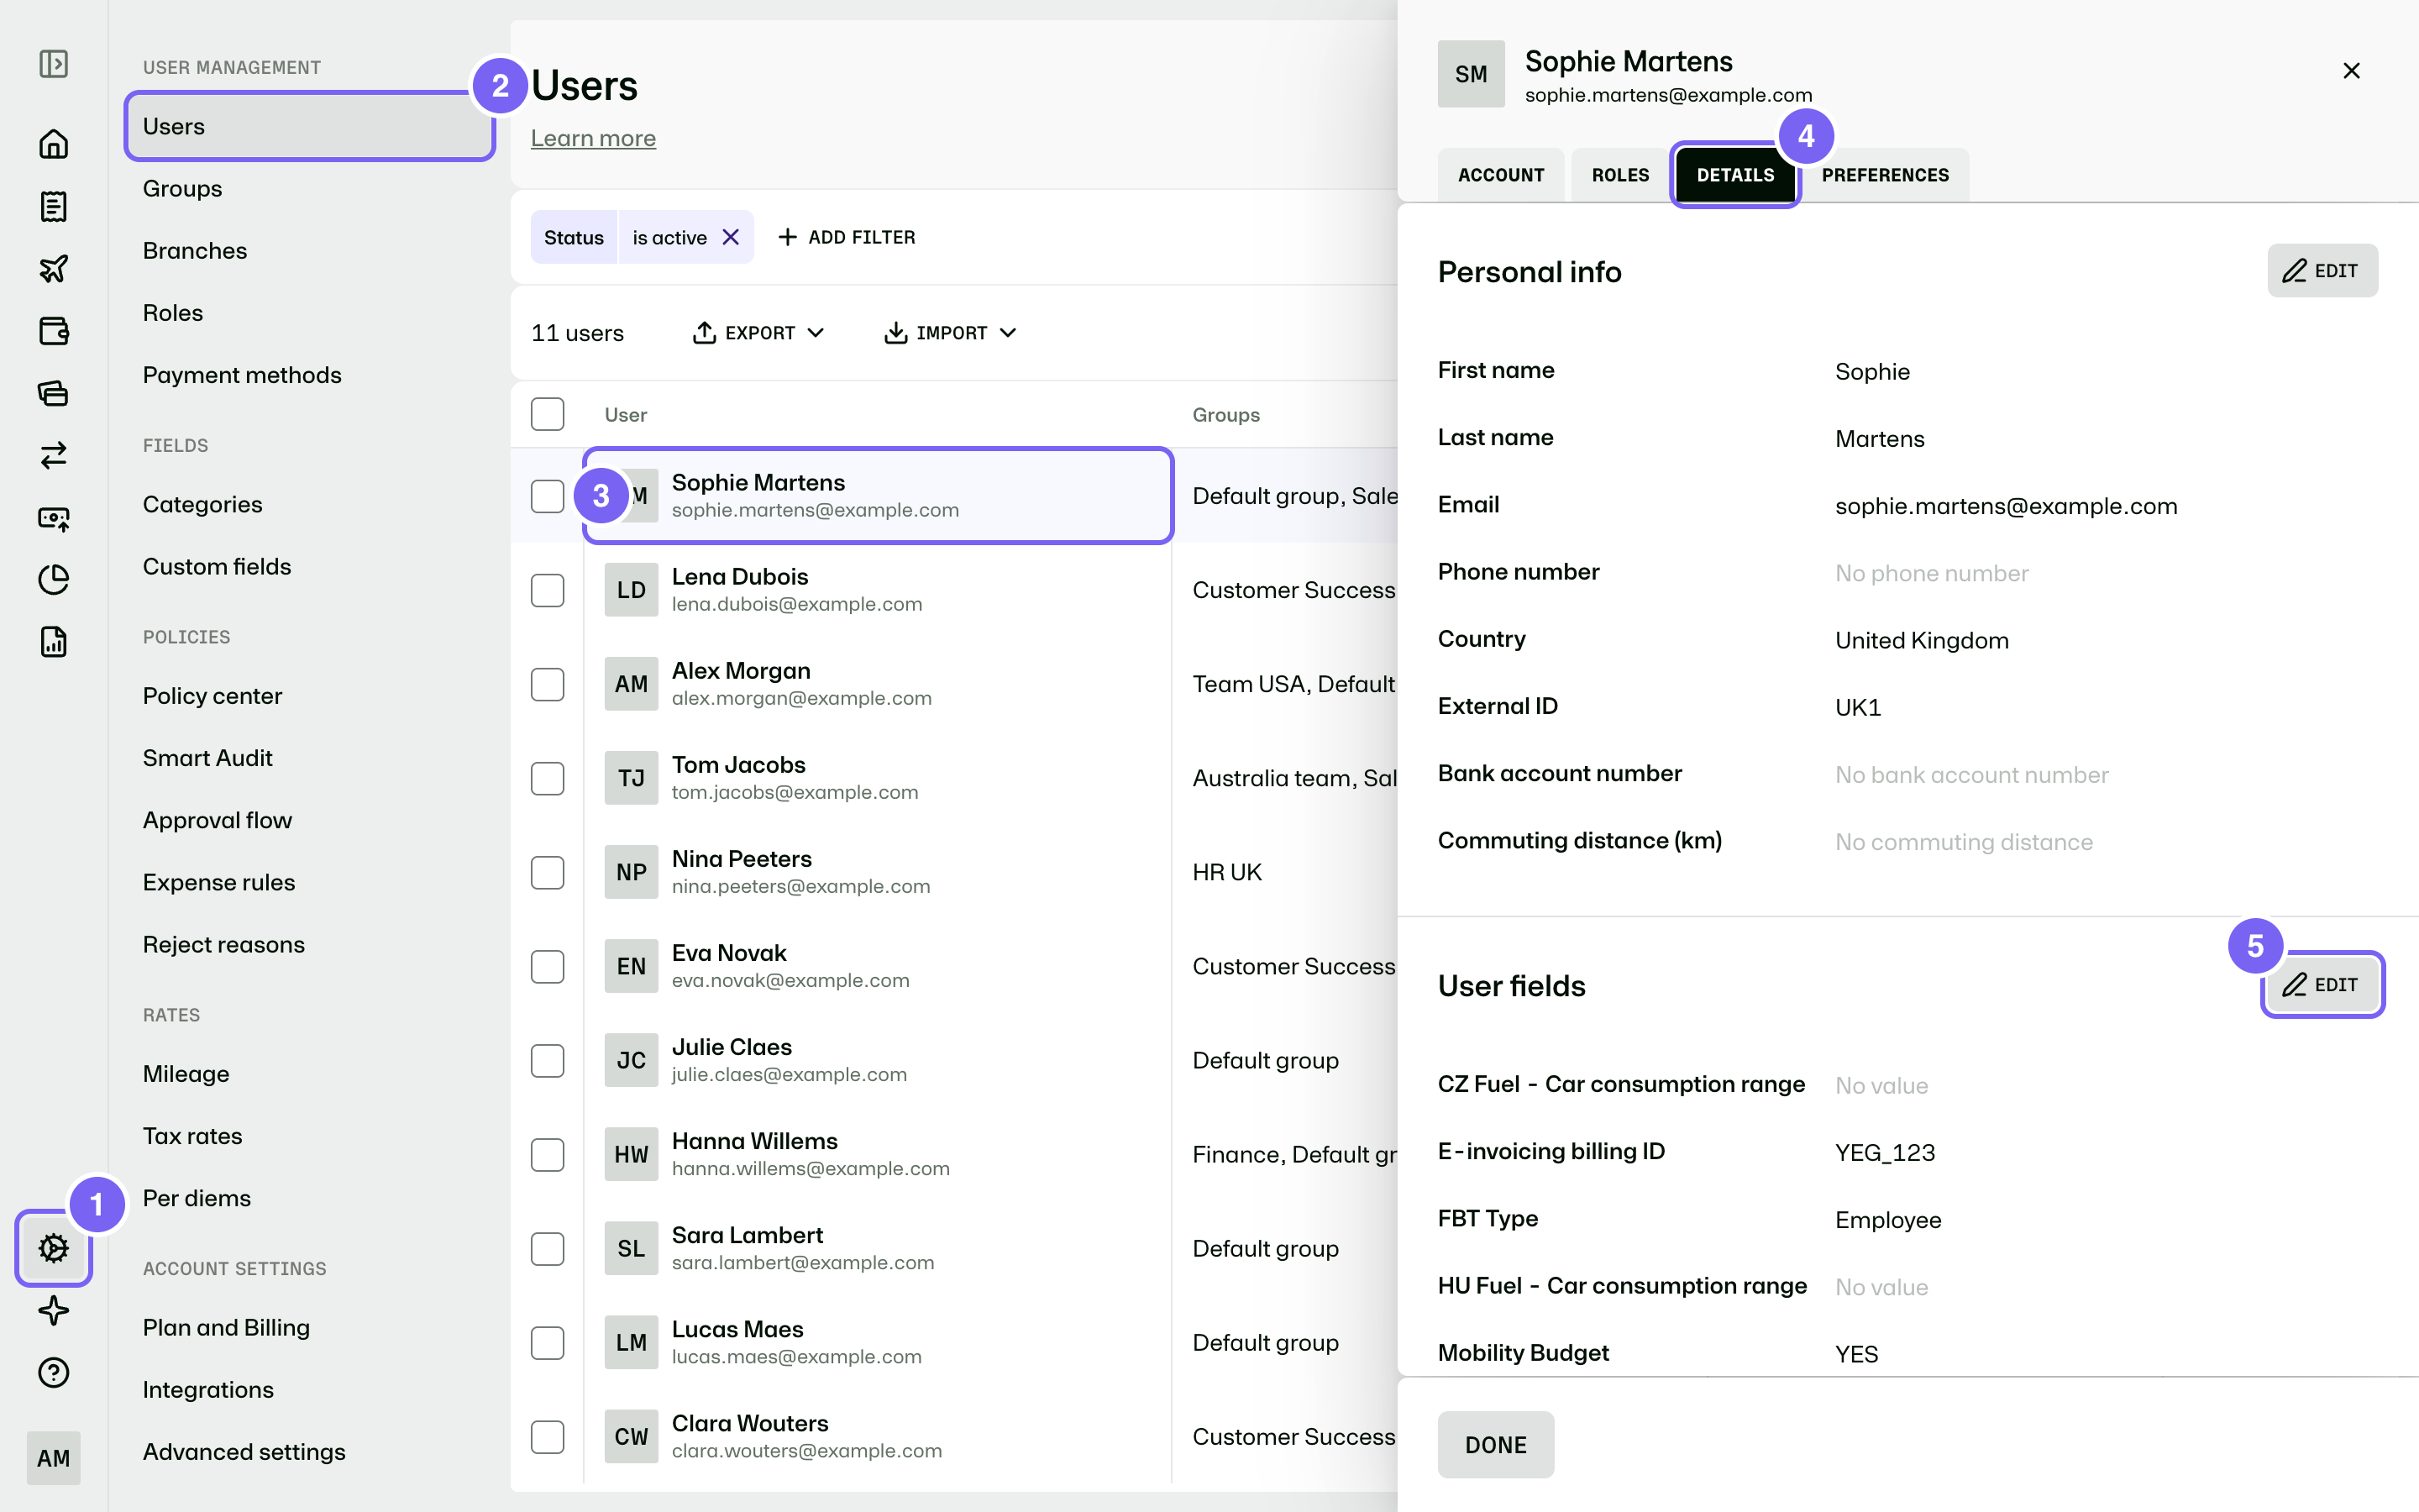The image size is (2419, 1512).
Task: Close the Sophie Martens panel
Action: click(x=2351, y=71)
